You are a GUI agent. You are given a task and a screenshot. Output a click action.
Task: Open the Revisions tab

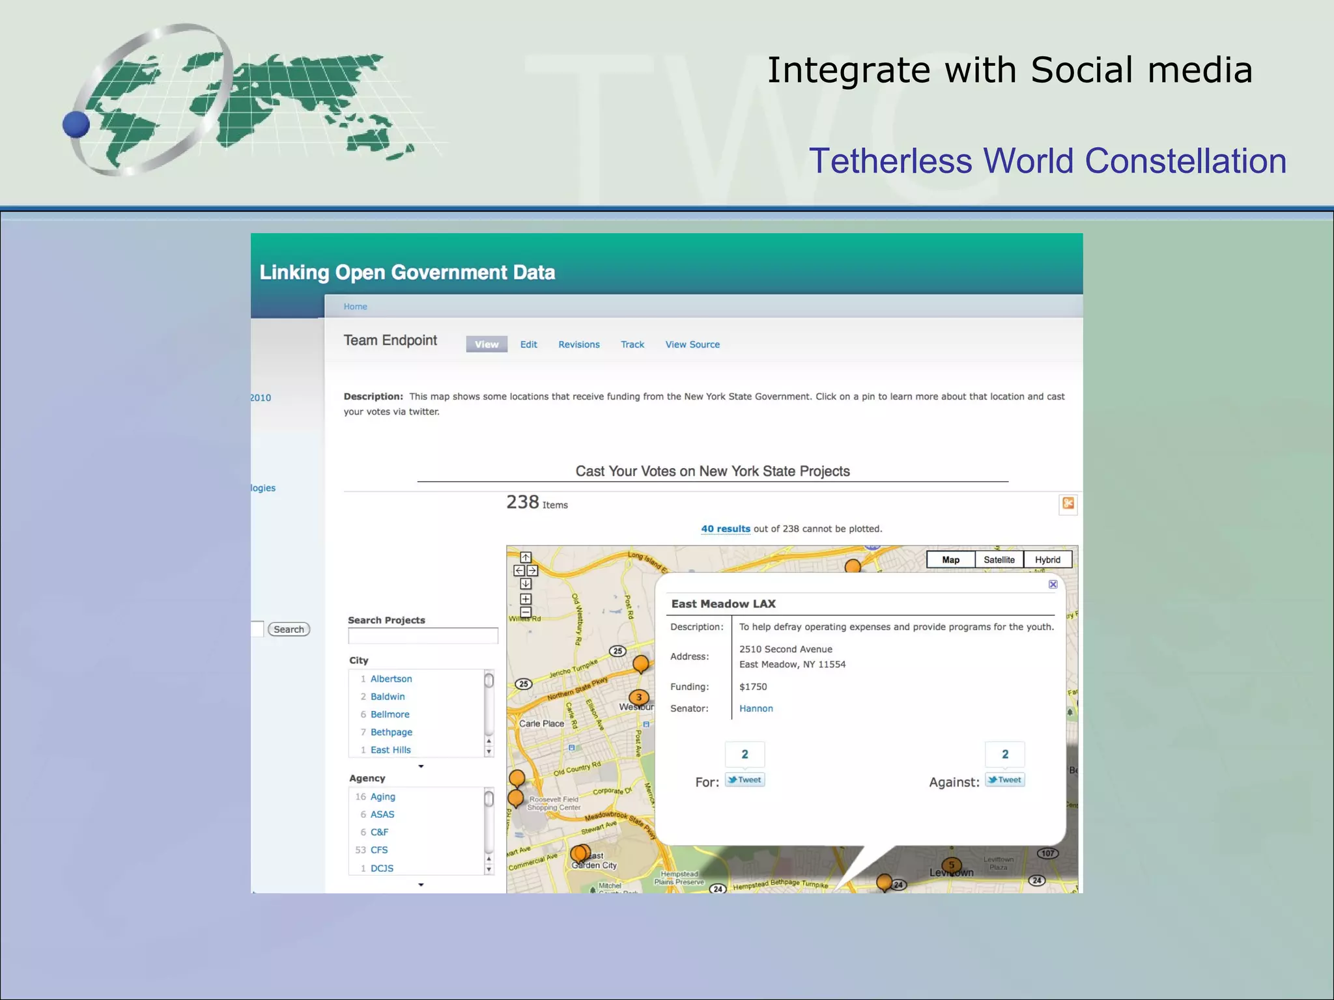(x=578, y=344)
